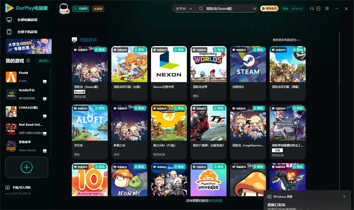Open the 枫之谷M (PC版) card

point(169,132)
